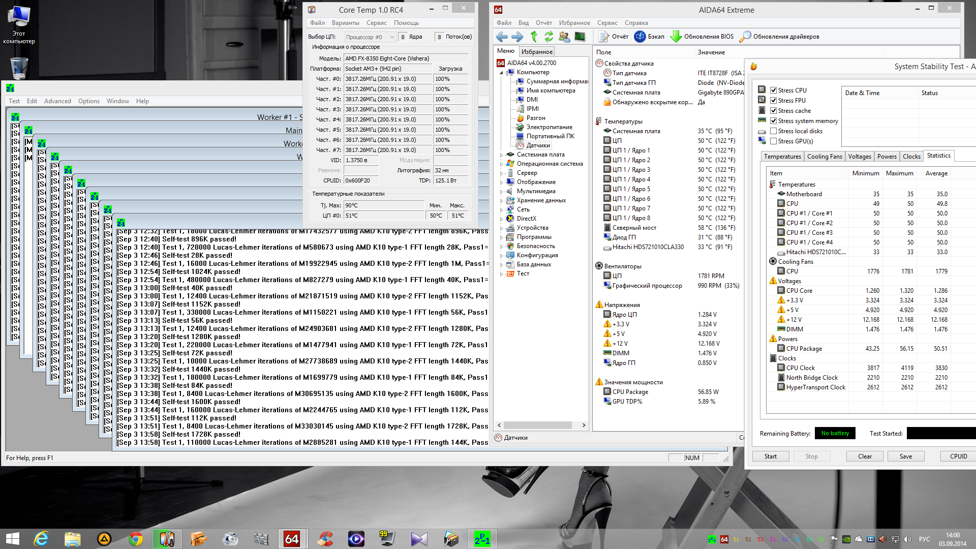Click Обновления драйверов toolbar button
The width and height of the screenshot is (976, 549).
[x=779, y=37]
